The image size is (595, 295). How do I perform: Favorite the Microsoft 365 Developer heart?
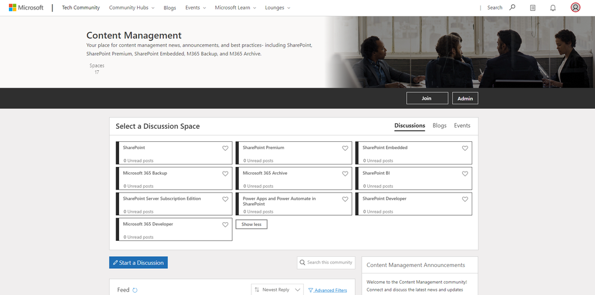pos(225,225)
